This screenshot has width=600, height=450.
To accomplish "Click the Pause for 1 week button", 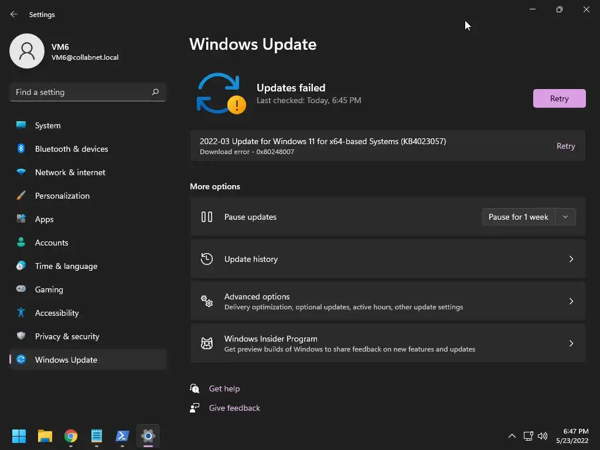I will coord(518,217).
